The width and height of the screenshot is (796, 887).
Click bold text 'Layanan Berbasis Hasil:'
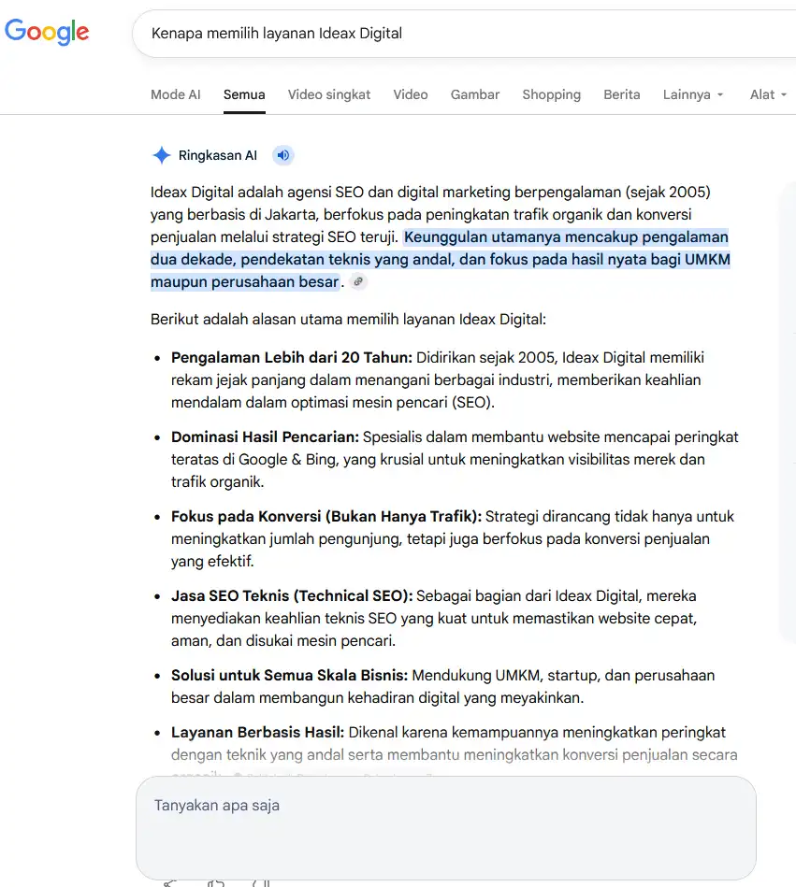tap(257, 732)
